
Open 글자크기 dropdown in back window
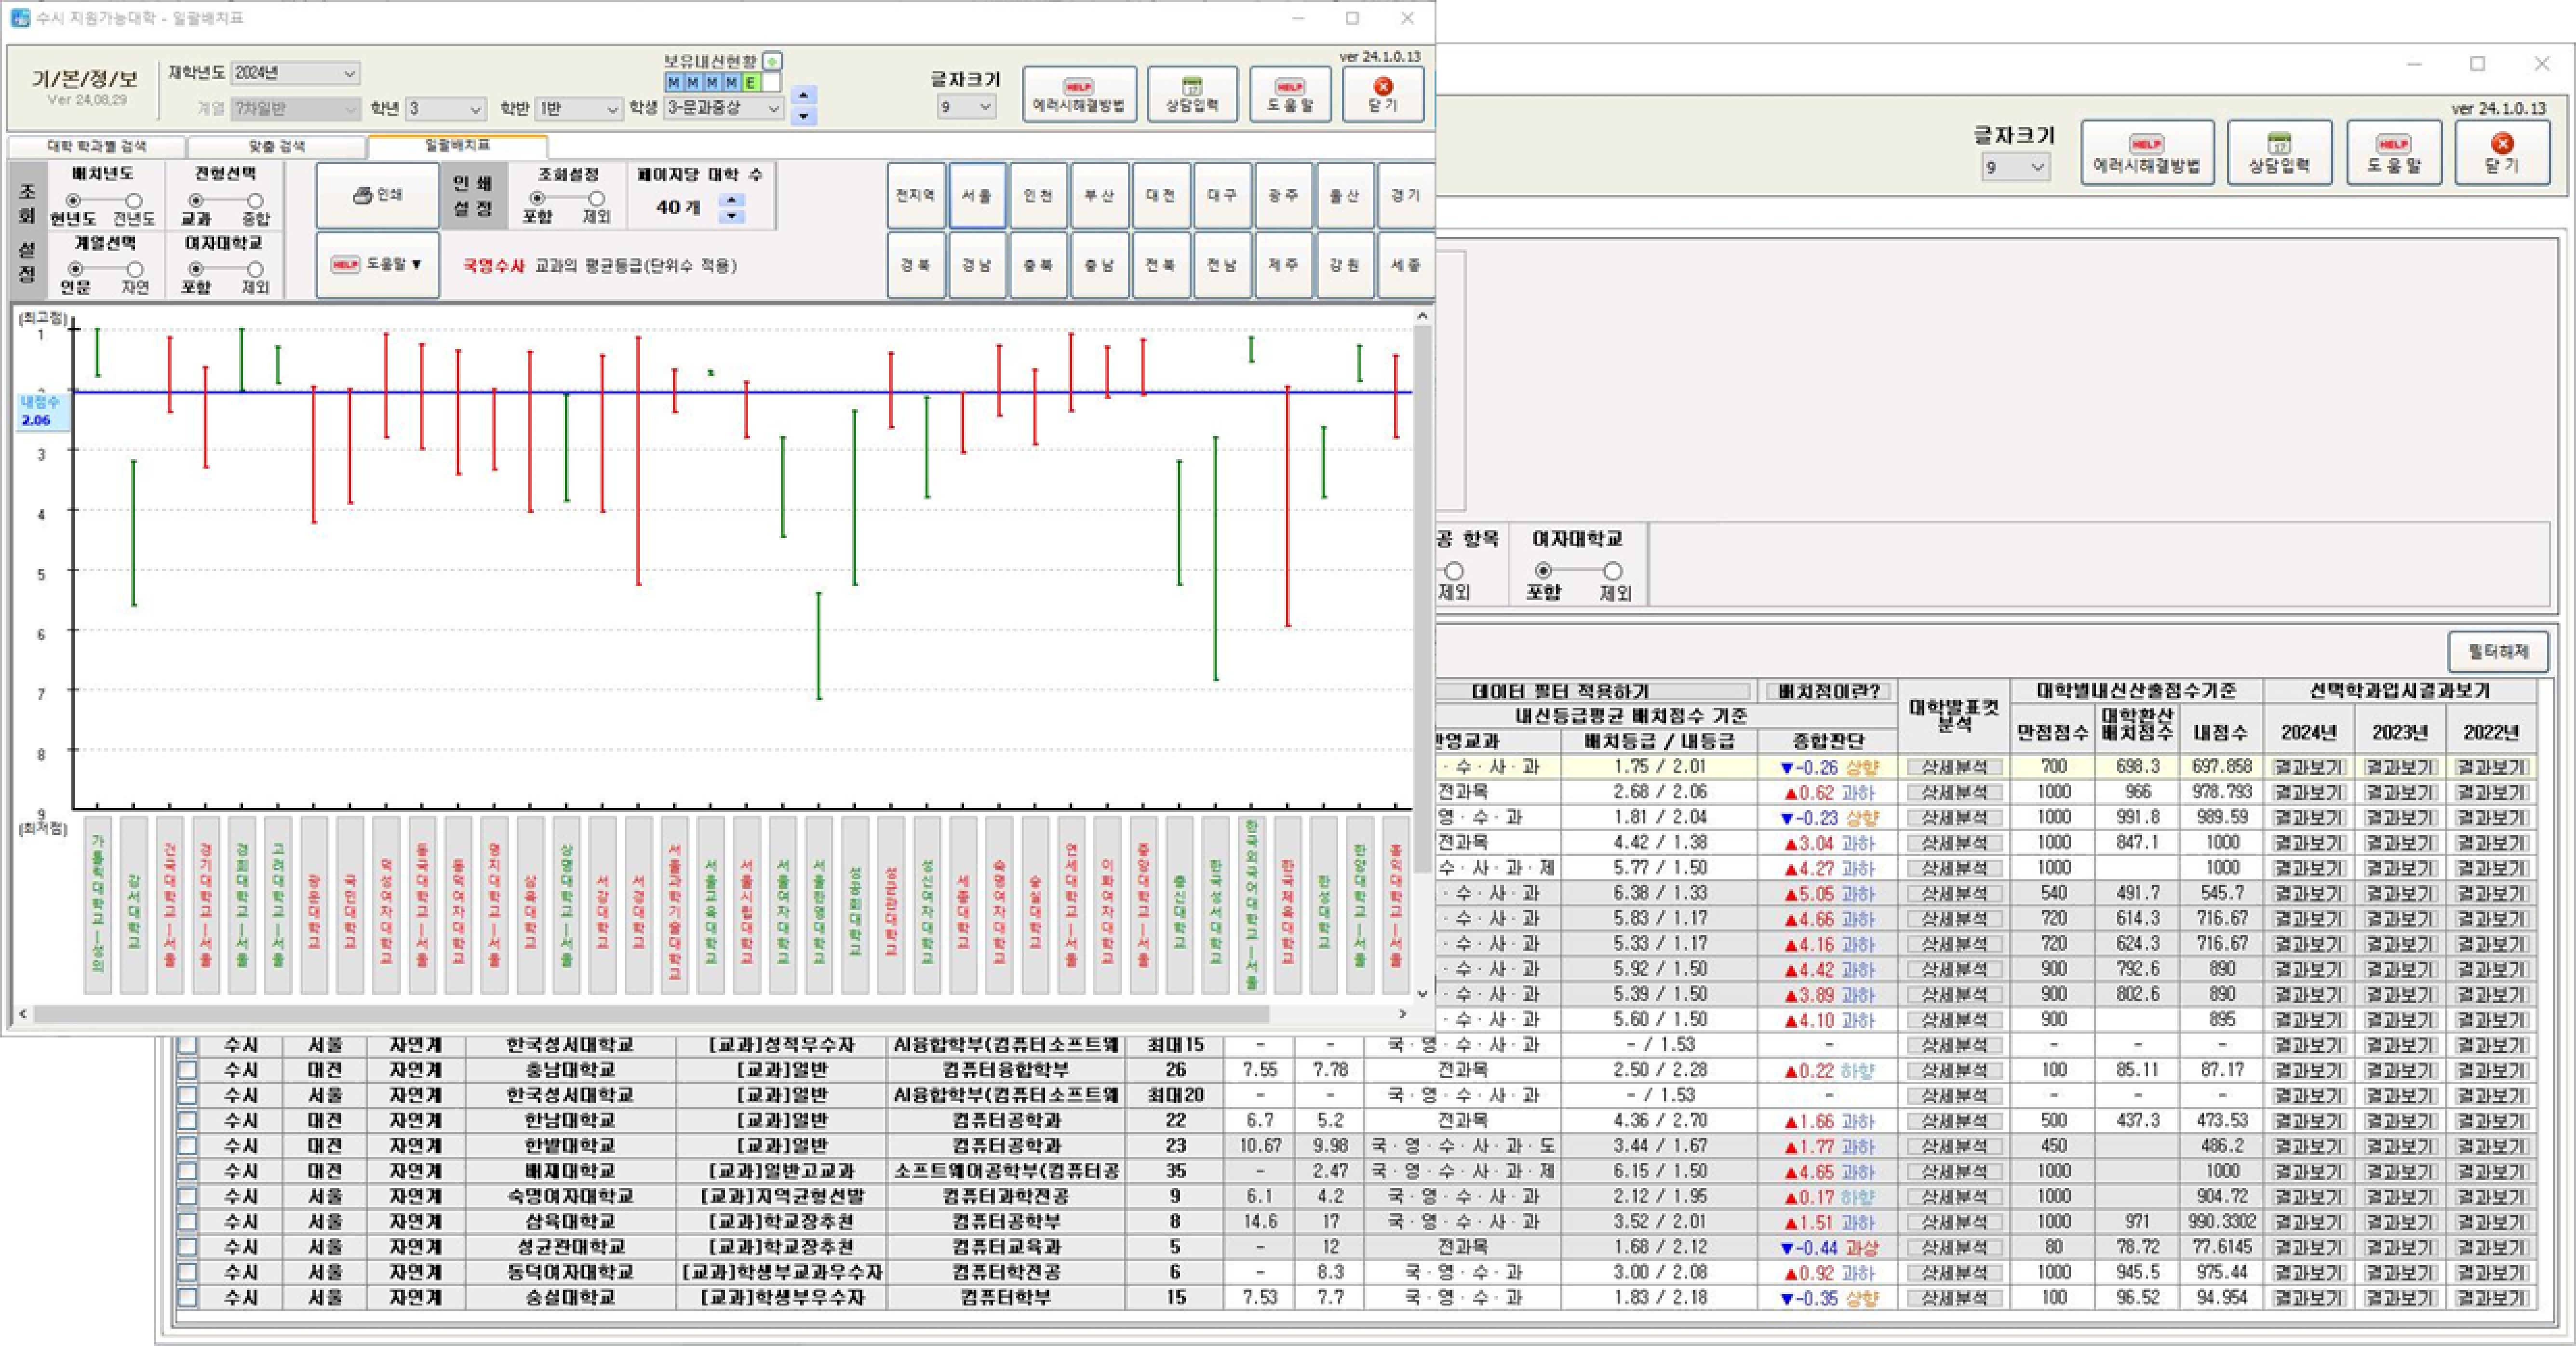pos(2016,167)
